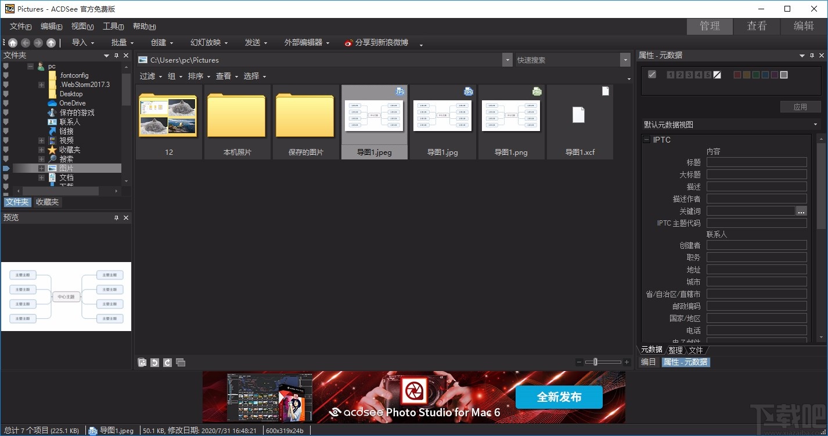The image size is (828, 436).
Task: Toggle the tagged checkbox in properties
Action: point(652,74)
